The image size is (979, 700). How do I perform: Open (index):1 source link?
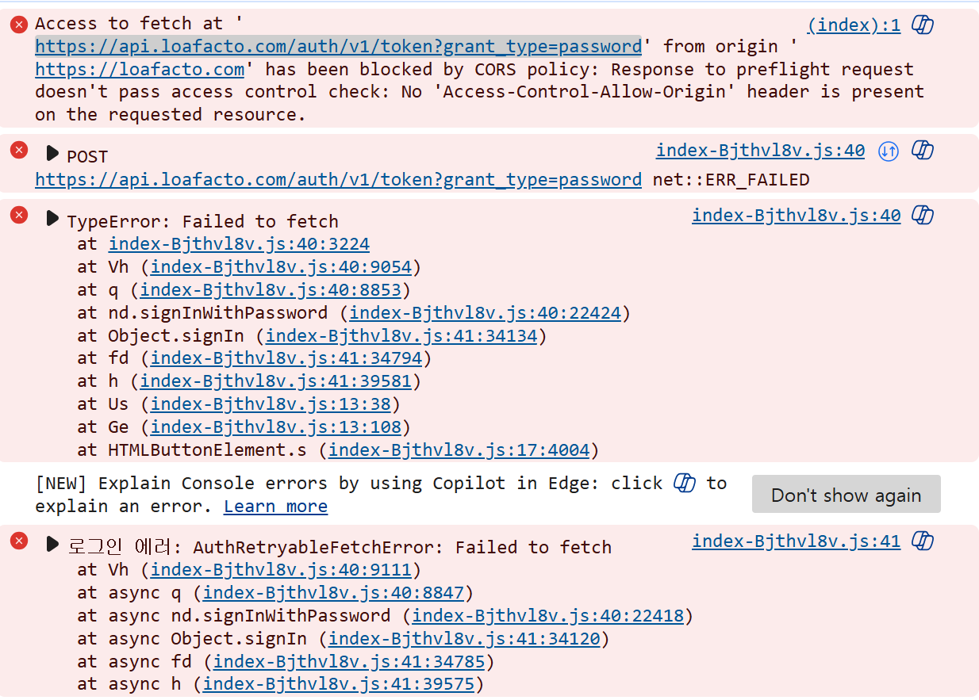[854, 25]
